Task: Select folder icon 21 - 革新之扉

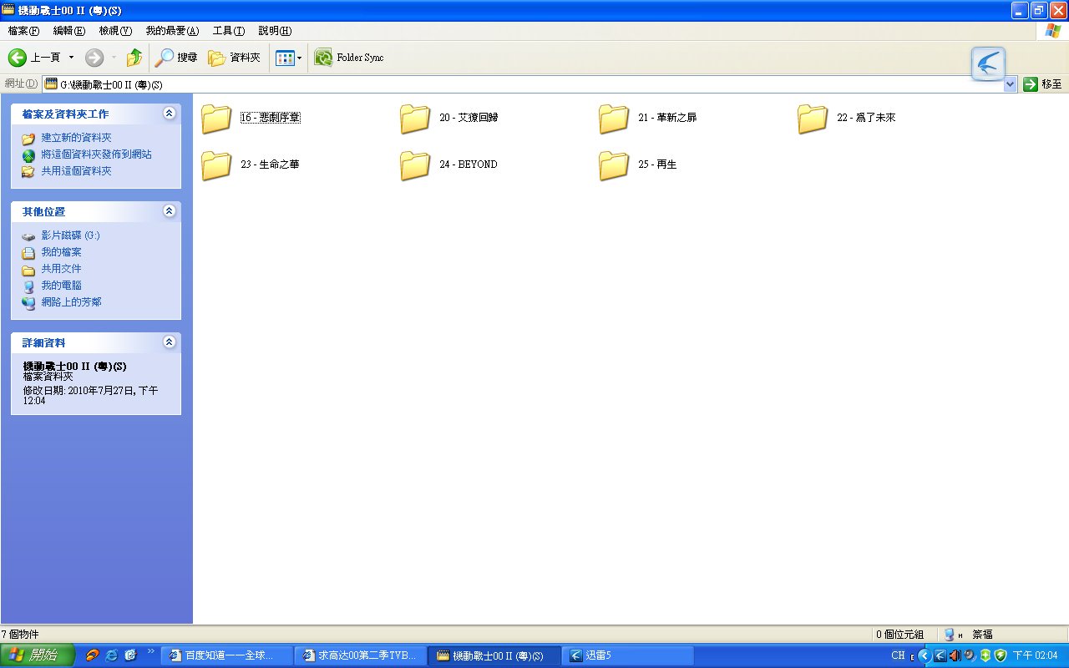Action: click(x=614, y=119)
